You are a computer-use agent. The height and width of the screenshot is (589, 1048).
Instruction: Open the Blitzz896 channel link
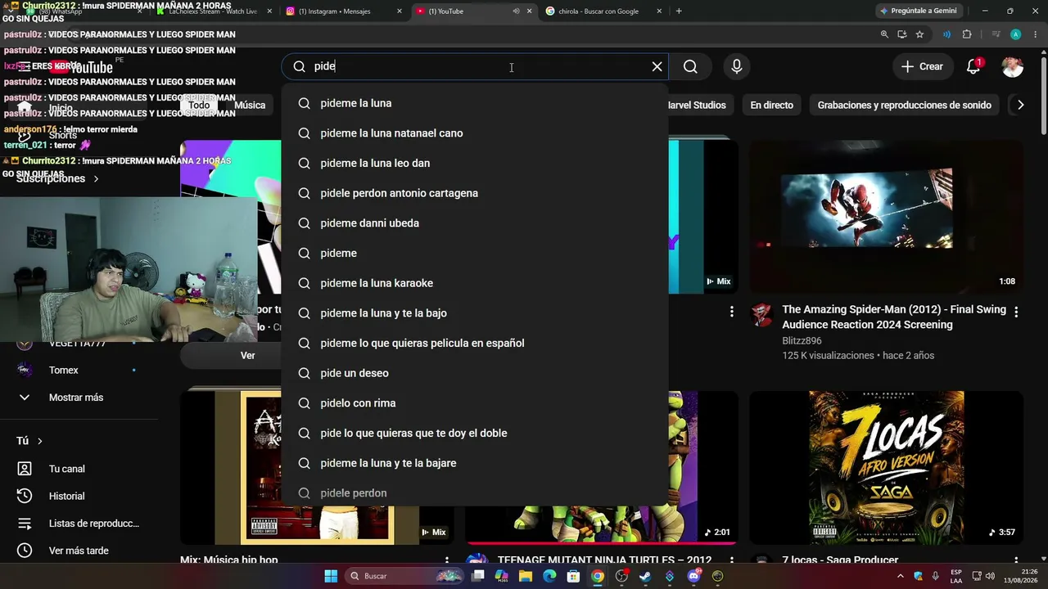(802, 340)
